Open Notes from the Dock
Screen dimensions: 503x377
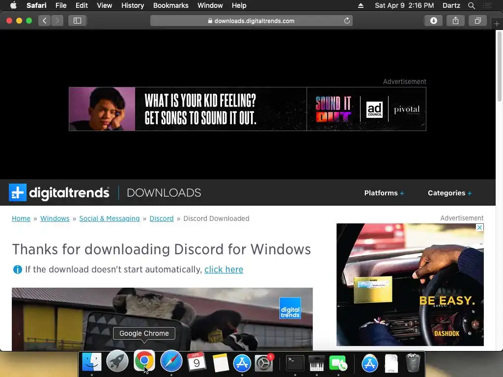point(221,363)
